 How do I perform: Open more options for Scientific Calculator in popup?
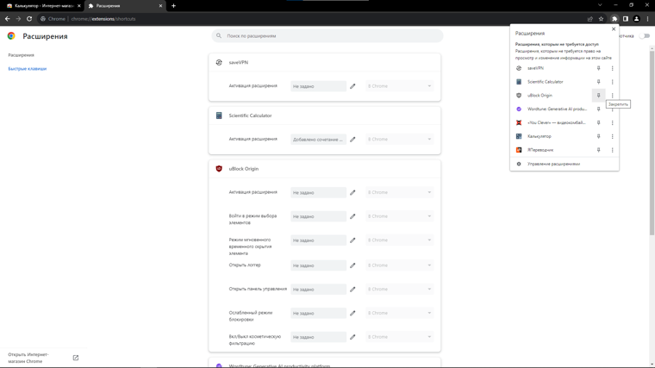(613, 82)
